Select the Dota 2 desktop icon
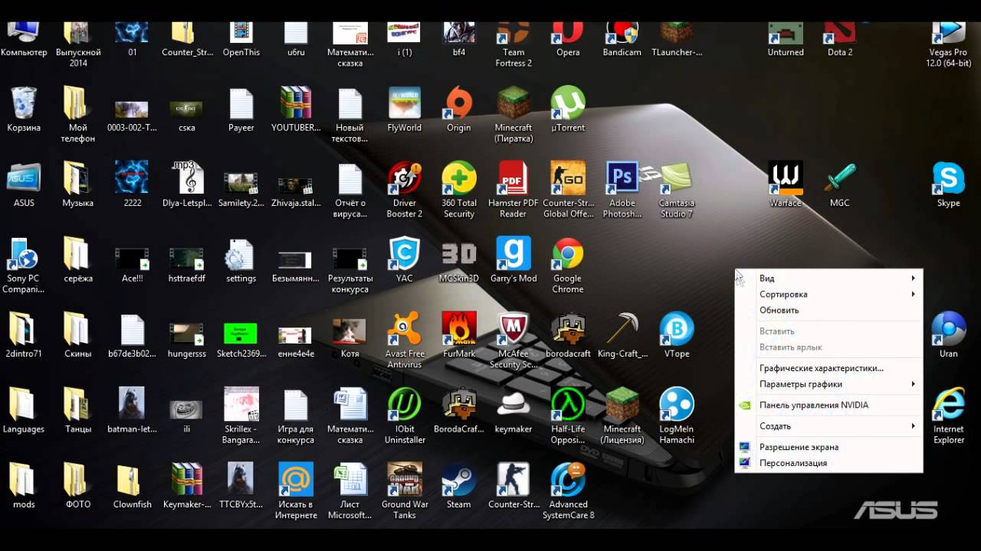The height and width of the screenshot is (551, 981). (840, 38)
